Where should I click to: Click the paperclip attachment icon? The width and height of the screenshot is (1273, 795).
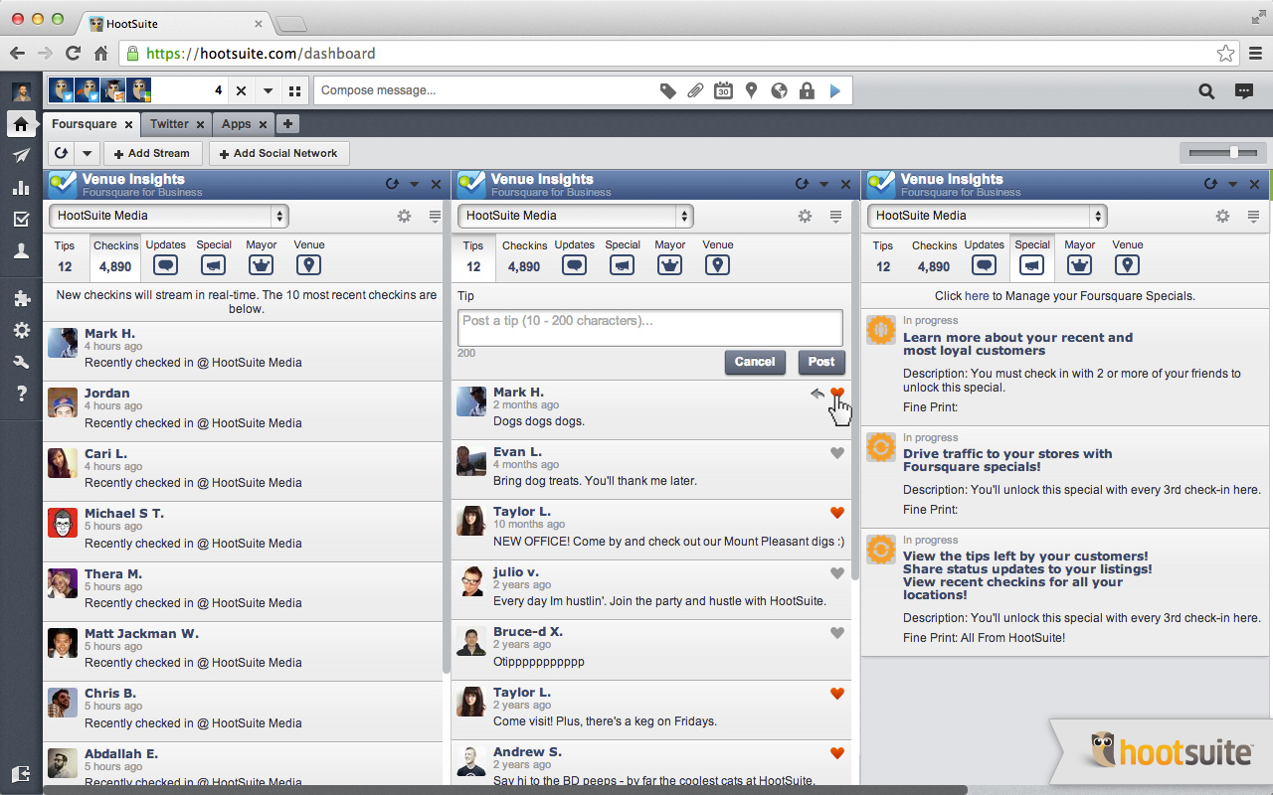click(695, 91)
